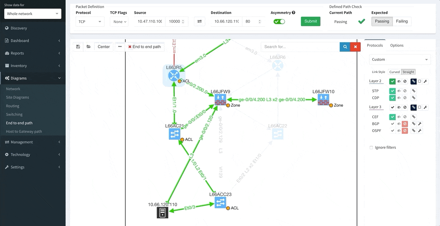Viewport: 440px width, 226px height.
Task: Click the Layer 2 link icon
Action: pyautogui.click(x=414, y=81)
